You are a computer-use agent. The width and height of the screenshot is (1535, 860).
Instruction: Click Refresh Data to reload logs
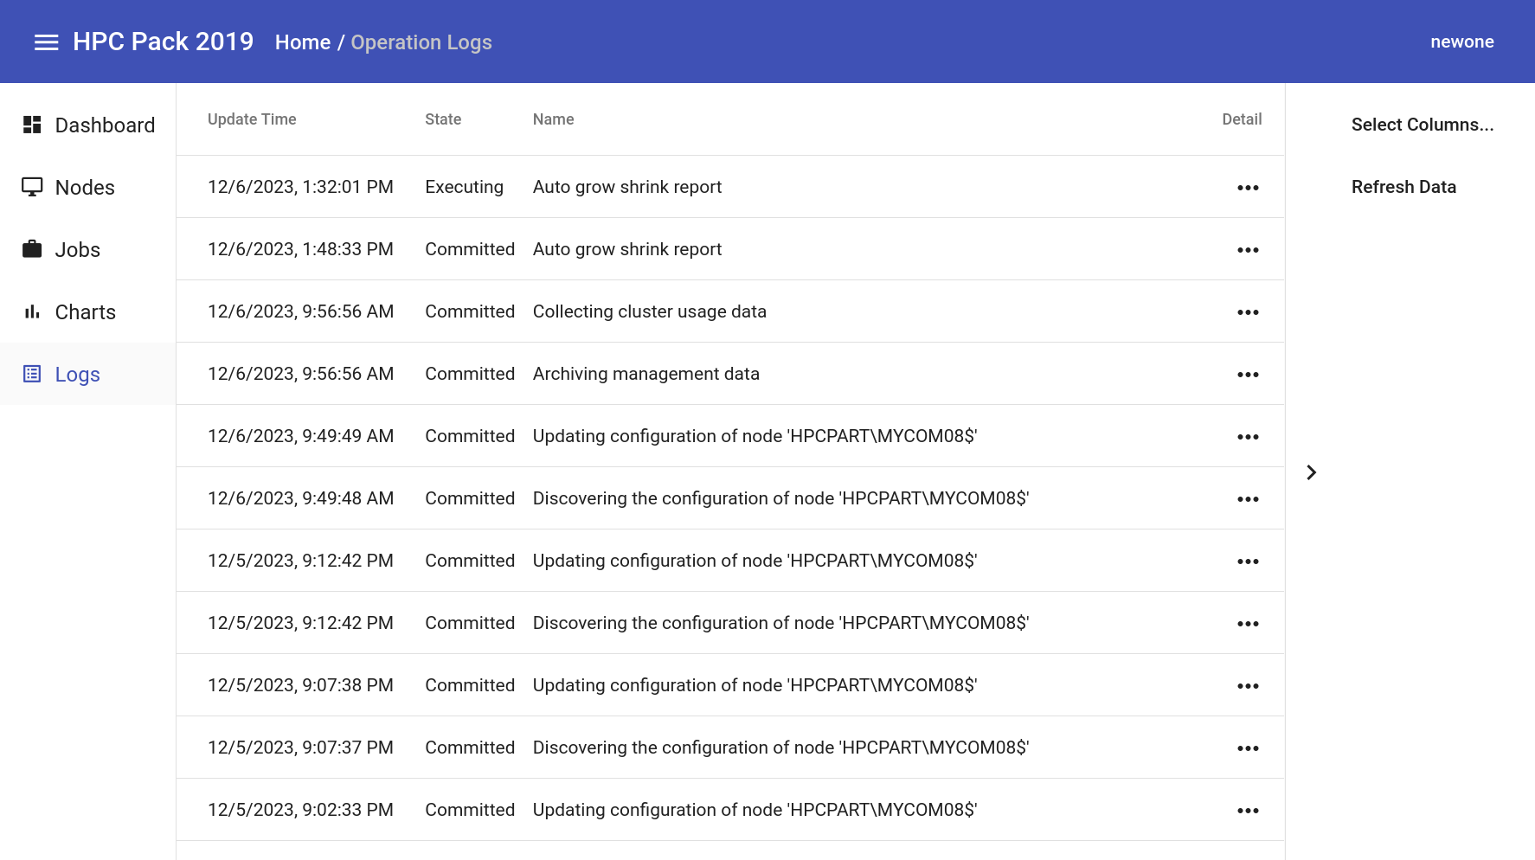(1403, 186)
